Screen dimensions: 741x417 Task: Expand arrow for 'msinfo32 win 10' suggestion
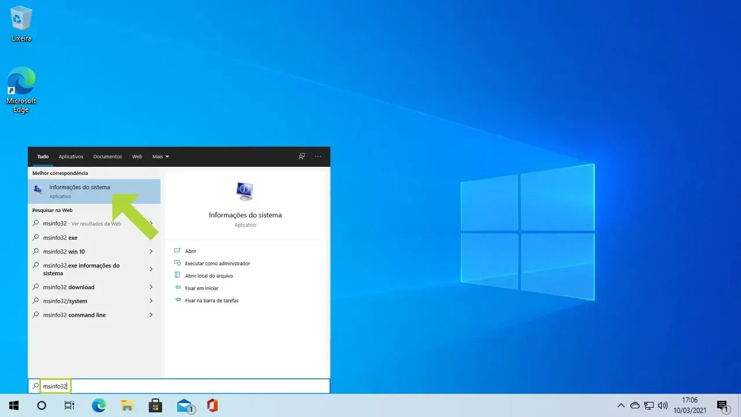click(x=151, y=251)
